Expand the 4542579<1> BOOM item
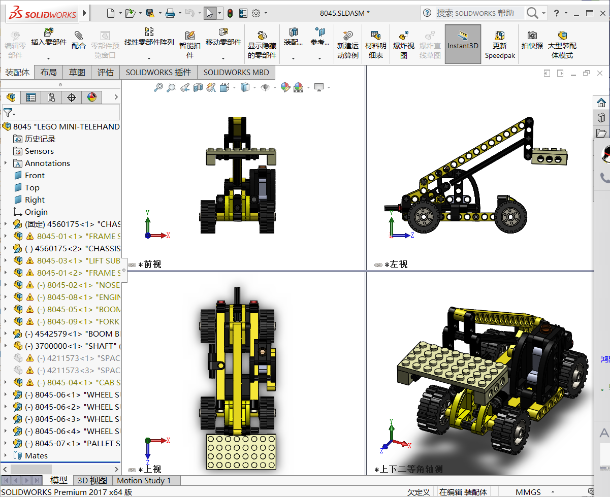Image resolution: width=610 pixels, height=497 pixels. point(6,334)
